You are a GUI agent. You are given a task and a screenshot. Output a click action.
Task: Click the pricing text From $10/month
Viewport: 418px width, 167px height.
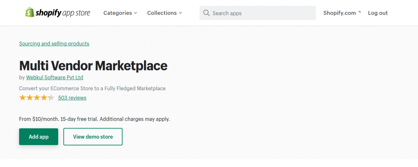(x=94, y=119)
